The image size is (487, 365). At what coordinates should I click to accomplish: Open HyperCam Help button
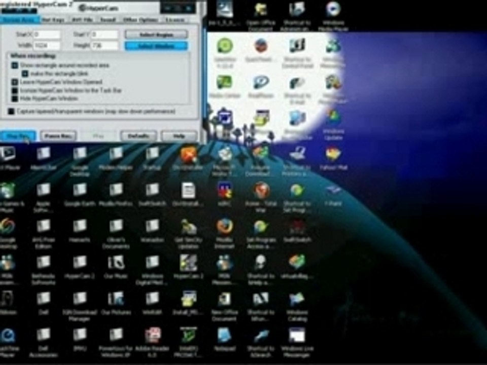coord(179,136)
